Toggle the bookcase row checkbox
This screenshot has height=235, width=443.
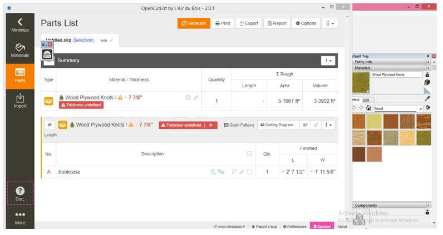249,172
